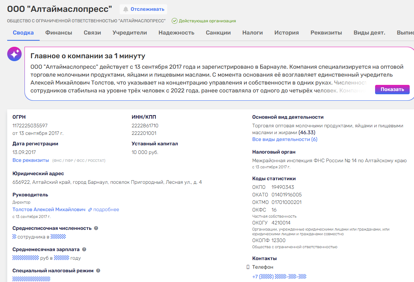Click help icon next to Среднесписочная численность
Viewport: 414px width, 282px height.
click(x=96, y=228)
